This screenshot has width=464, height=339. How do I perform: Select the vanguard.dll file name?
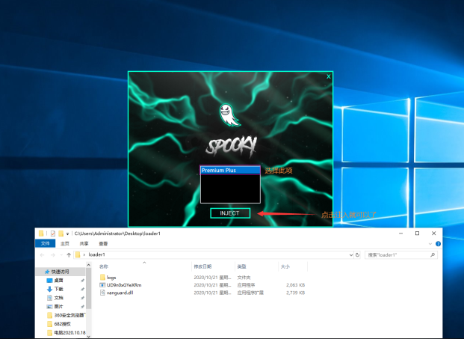[120, 293]
